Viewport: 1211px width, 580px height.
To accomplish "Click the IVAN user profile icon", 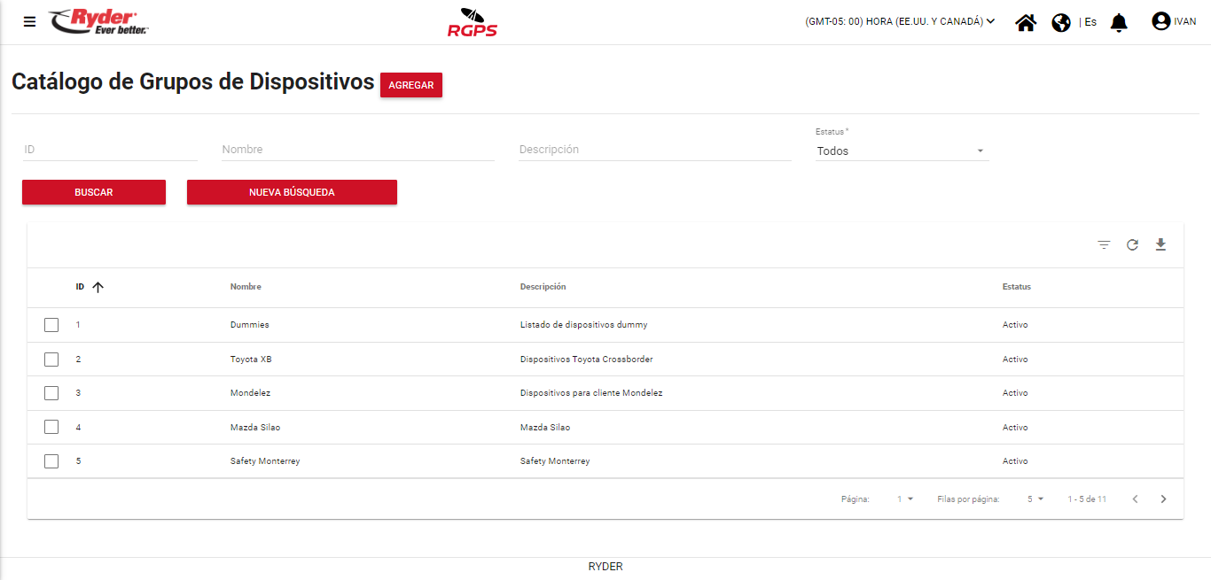I will point(1160,21).
